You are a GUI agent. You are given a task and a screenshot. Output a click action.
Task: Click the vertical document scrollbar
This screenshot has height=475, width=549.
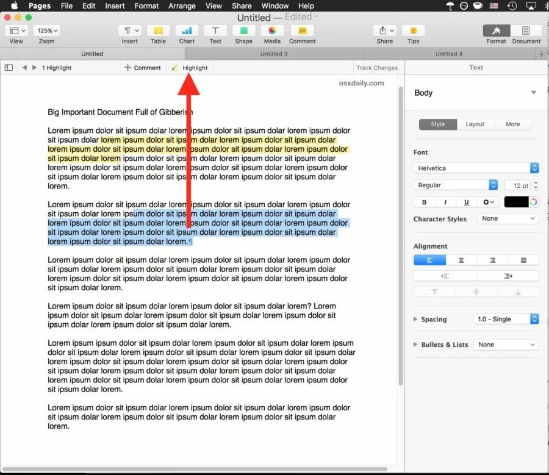401,236
